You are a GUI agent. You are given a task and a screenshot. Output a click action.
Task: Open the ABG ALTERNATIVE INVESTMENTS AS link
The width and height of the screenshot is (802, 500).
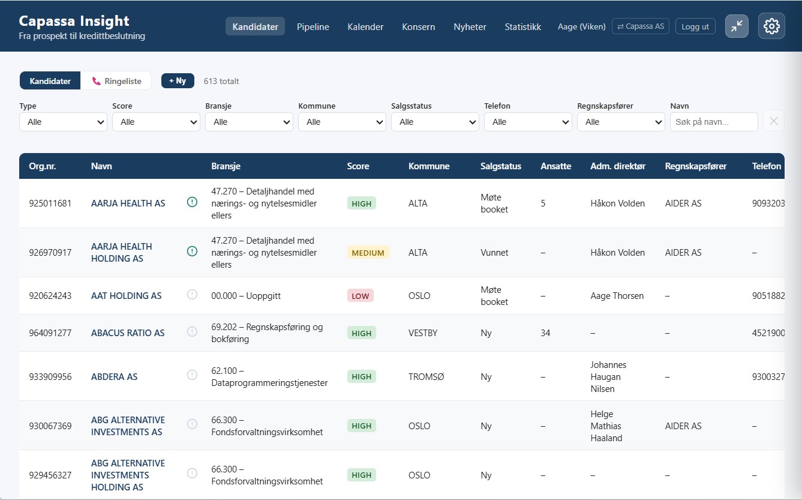128,426
